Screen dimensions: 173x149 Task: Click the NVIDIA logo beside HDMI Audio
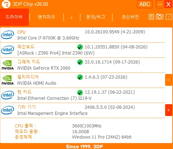(x=8, y=80)
